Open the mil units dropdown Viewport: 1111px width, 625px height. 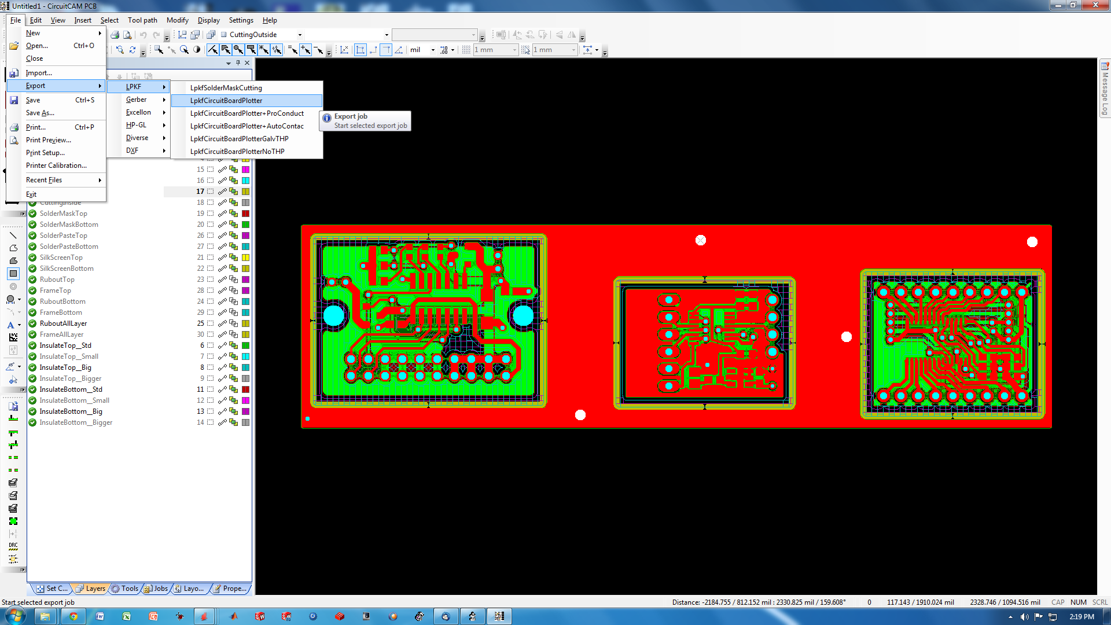433,50
